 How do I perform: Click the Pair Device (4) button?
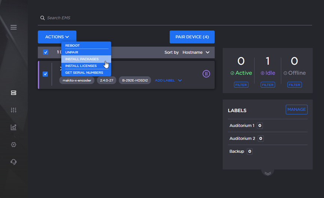tap(192, 37)
